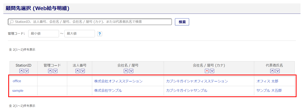This screenshot has height=112, width=304.
Task: Sort StationID column ascending
Action: [21, 71]
